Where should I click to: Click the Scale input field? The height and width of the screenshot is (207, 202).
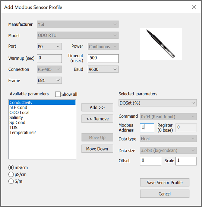click(186, 161)
